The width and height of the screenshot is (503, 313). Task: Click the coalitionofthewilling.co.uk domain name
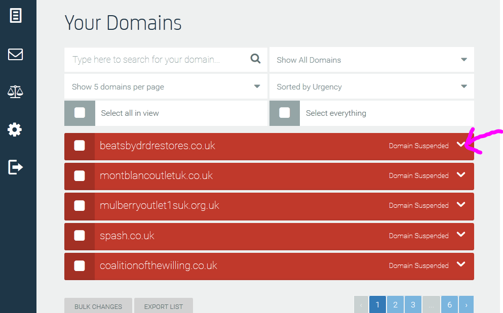tap(159, 265)
